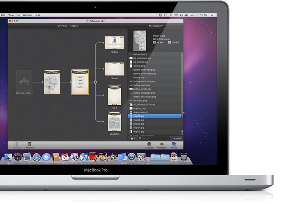Select the History page thumbnail

(114, 43)
